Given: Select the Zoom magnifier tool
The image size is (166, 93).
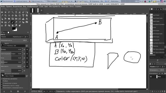Looking at the screenshot, I should 5,16.
